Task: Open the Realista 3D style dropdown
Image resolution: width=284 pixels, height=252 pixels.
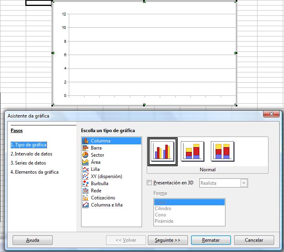Action: [244, 183]
